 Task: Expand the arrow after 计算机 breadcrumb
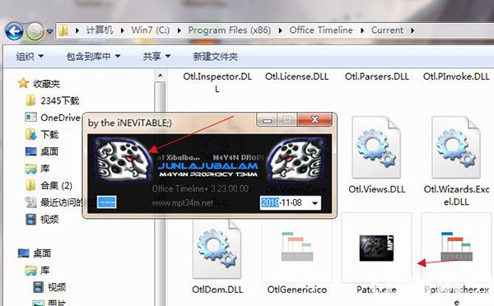pyautogui.click(x=122, y=30)
